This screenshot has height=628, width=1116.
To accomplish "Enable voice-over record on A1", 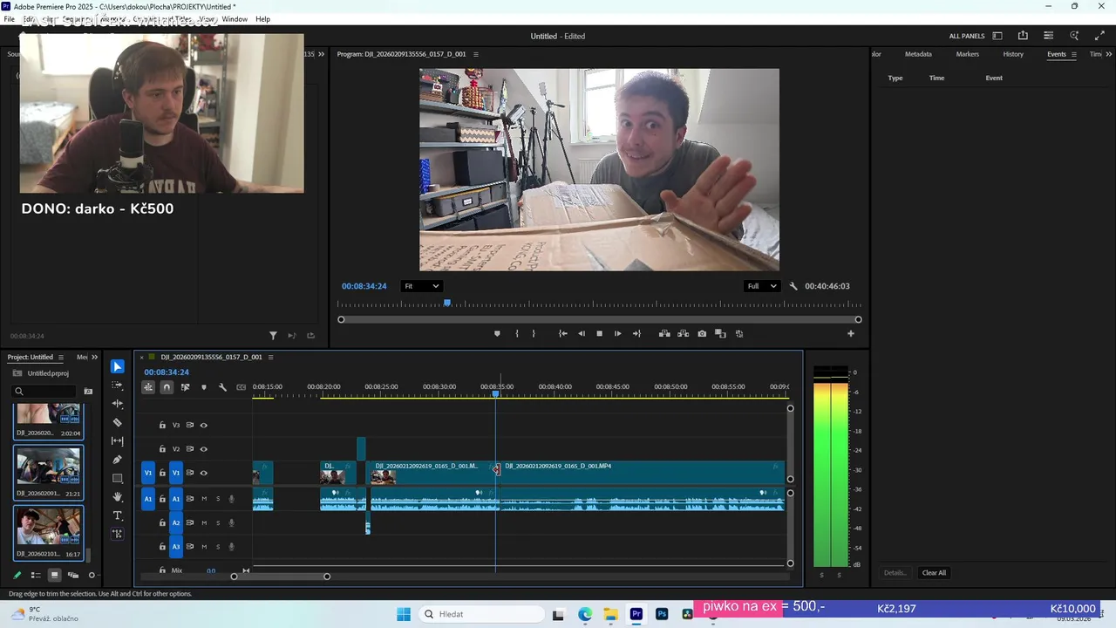I will pos(231,499).
